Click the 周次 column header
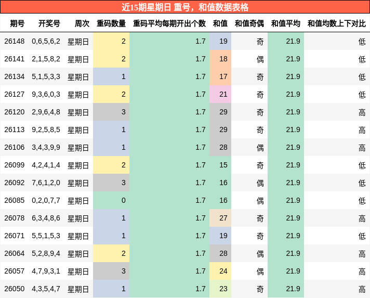Viewport: 370px width, 298px height. (x=82, y=23)
